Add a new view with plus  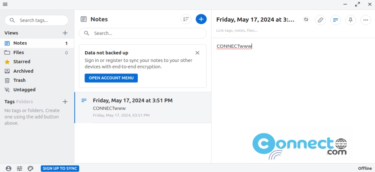(65, 33)
